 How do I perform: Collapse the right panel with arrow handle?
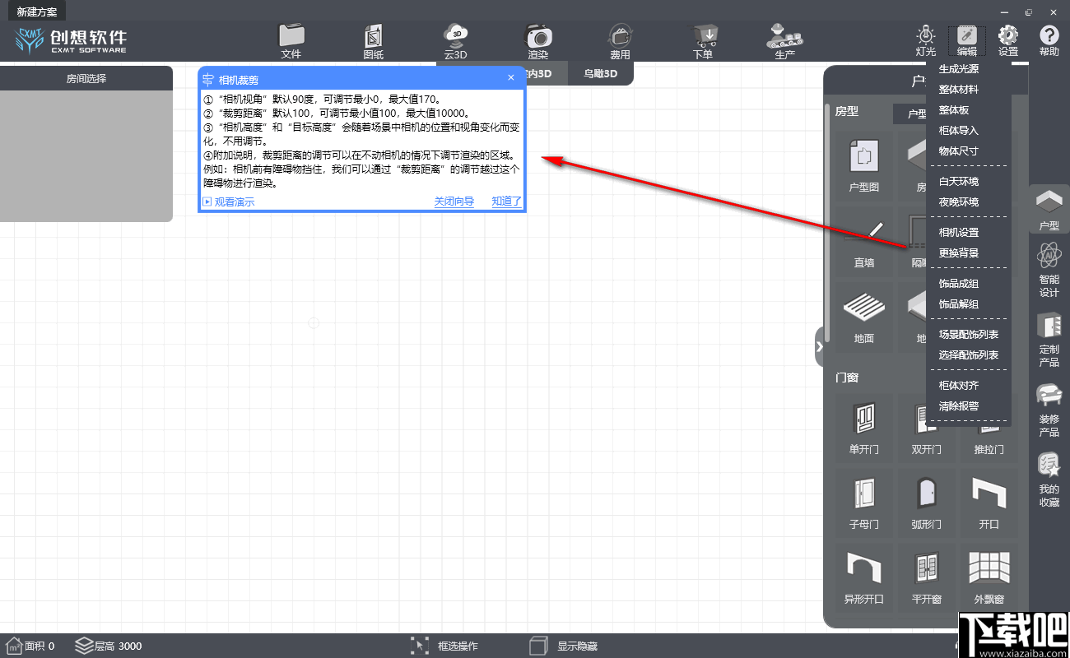(819, 346)
